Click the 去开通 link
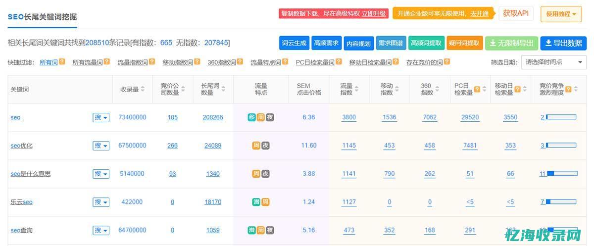Image resolution: width=594 pixels, height=246 pixels. [x=479, y=13]
